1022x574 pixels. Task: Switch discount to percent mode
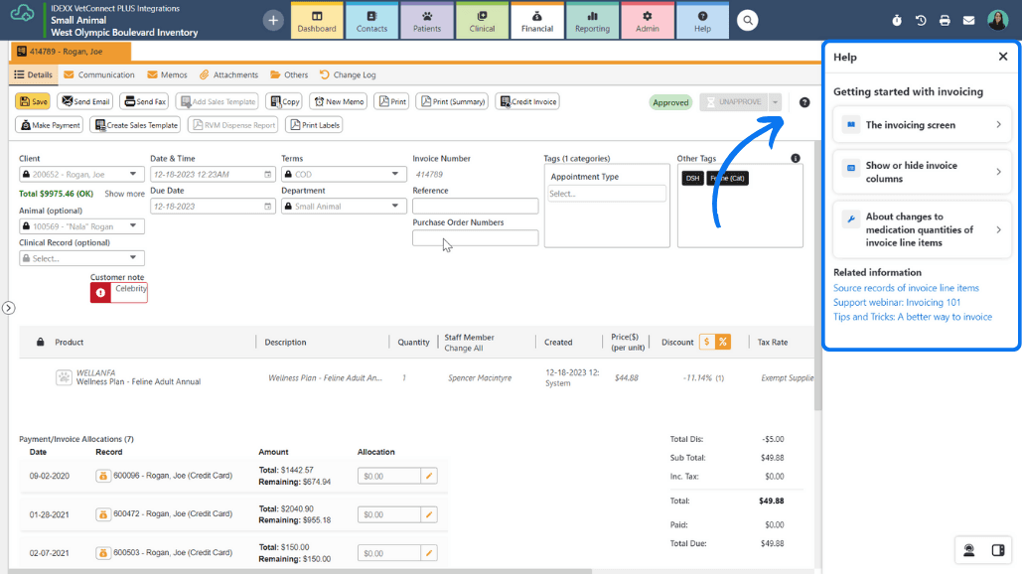click(x=723, y=342)
